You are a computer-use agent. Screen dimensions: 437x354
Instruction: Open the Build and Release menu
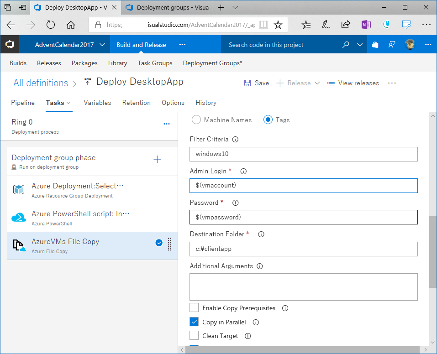point(141,45)
